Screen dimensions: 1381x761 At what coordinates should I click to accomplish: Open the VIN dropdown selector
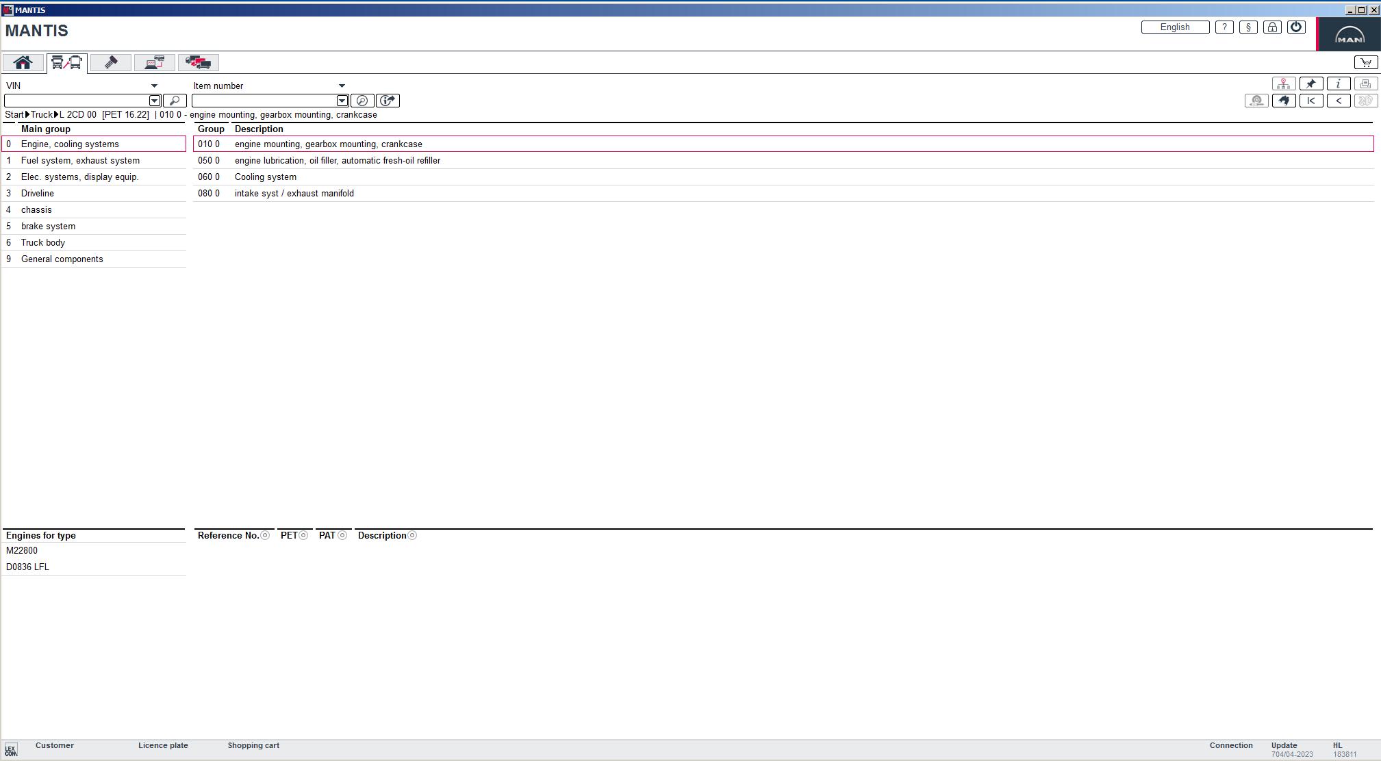click(x=154, y=85)
